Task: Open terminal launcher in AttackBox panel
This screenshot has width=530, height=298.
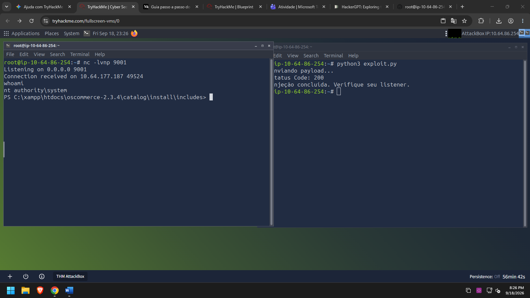Action: pos(87,33)
